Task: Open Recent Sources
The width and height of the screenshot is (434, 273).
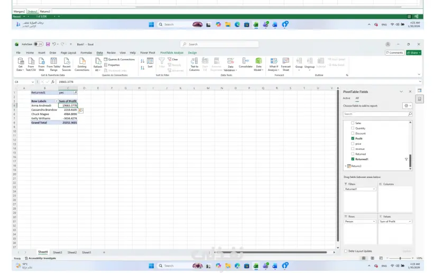Action: click(x=67, y=64)
